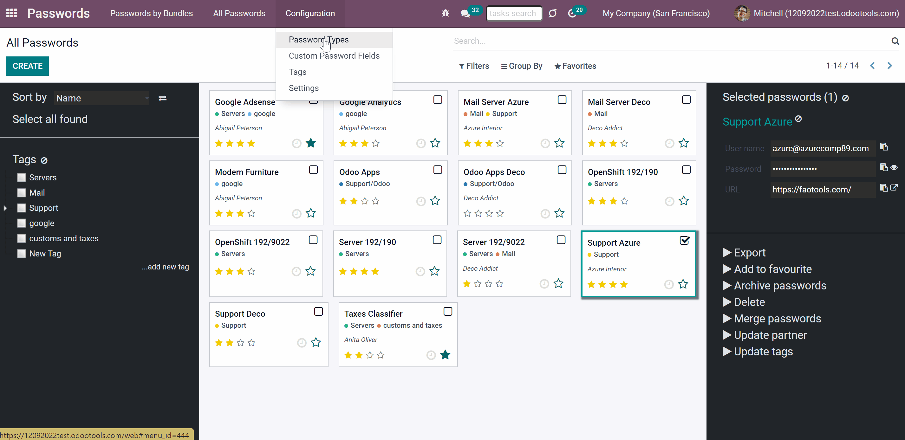Go to previous page of passwords
This screenshot has width=905, height=440.
point(872,66)
